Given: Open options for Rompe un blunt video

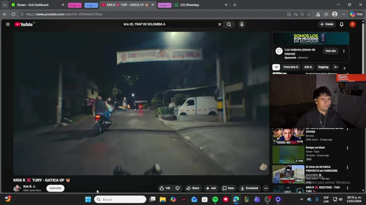Looking at the screenshot, I should (x=347, y=148).
